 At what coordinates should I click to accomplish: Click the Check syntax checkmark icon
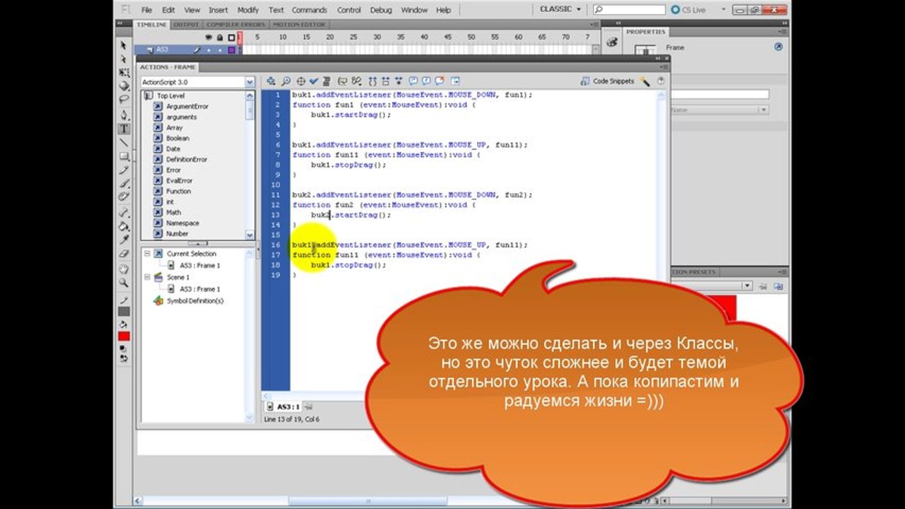point(314,81)
